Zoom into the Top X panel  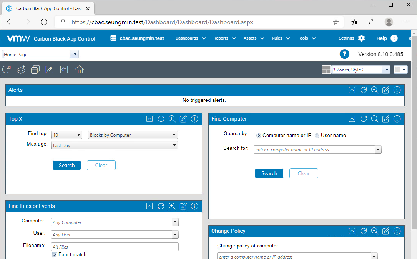pos(172,119)
